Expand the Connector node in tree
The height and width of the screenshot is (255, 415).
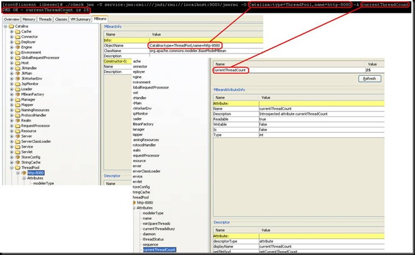[12, 37]
